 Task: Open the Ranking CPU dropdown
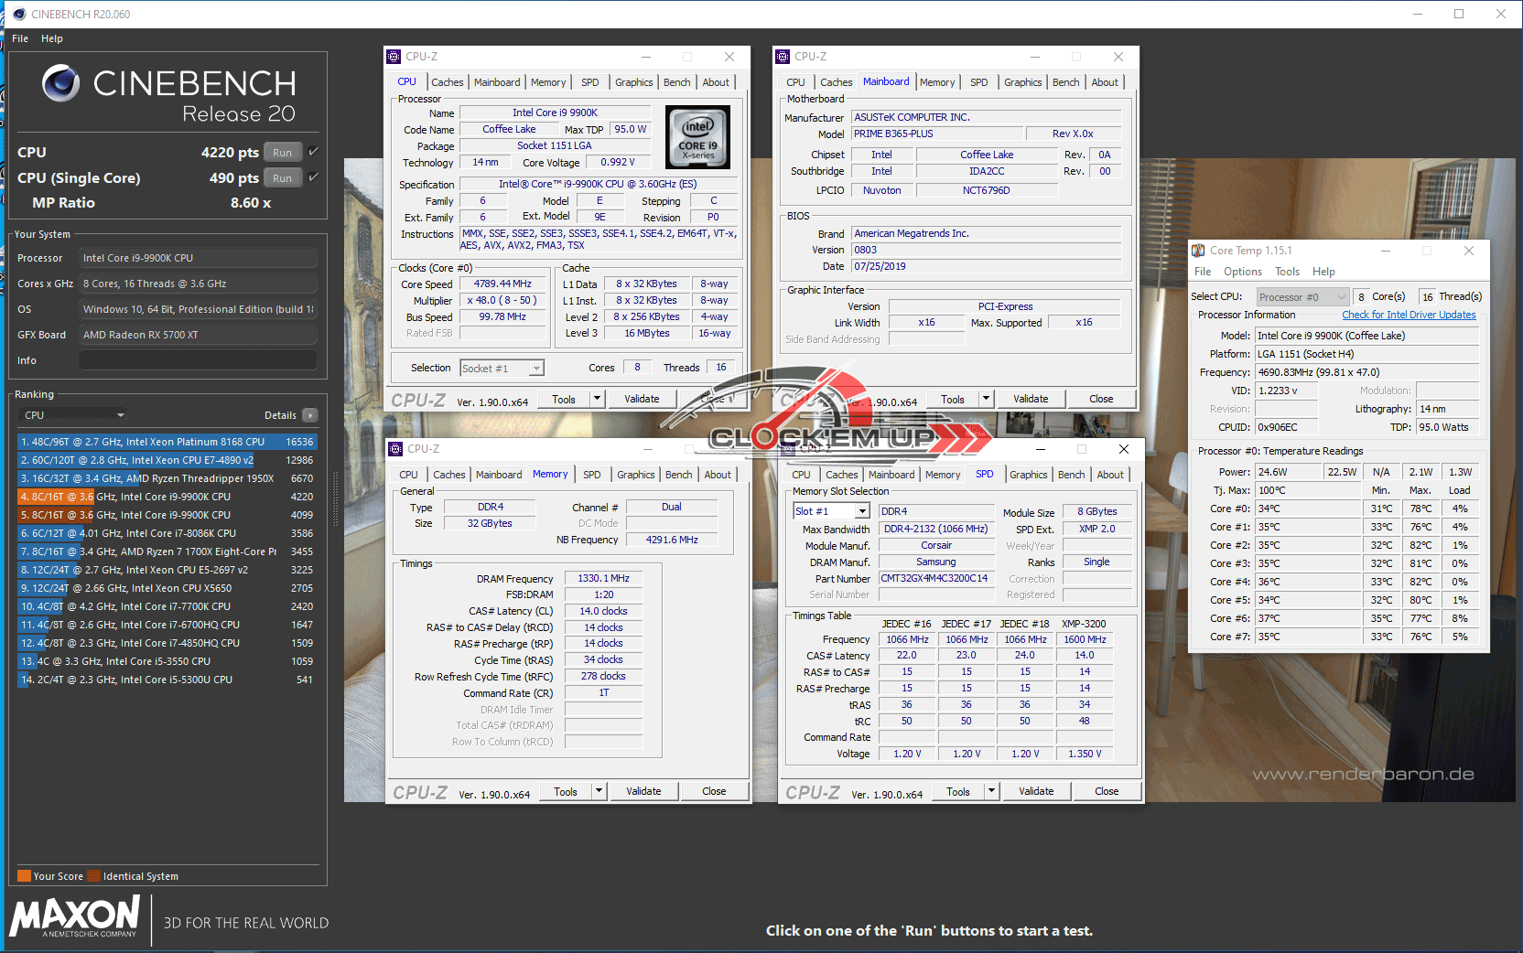73,415
